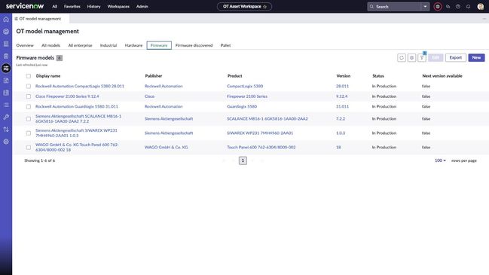Open the list lines icon in sidebar
Viewport: 489px width, 275px height.
[x=6, y=105]
